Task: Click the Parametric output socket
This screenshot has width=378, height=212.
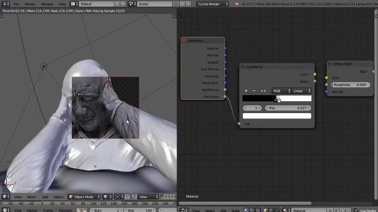Action: pyautogui.click(x=224, y=82)
